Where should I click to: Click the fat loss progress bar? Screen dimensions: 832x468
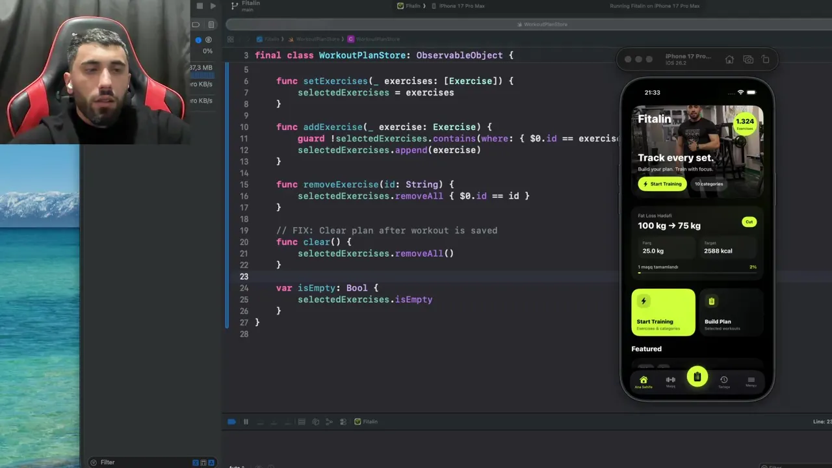click(x=697, y=272)
